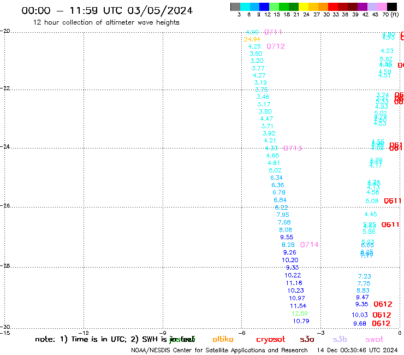
Task: Click the -28 latitude axis label
Action: [x=5, y=265]
